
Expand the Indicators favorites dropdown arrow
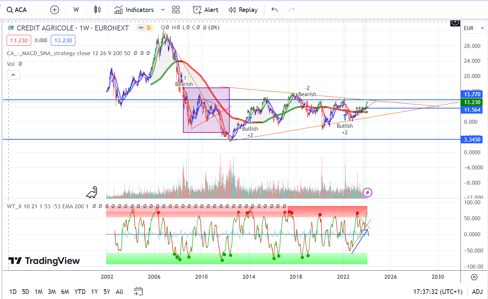pos(163,10)
